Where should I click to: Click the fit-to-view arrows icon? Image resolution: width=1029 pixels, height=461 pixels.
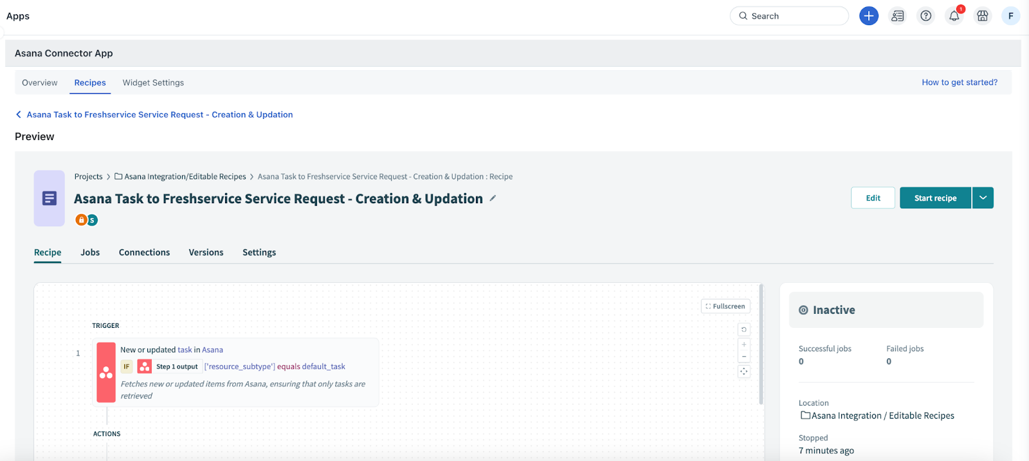point(744,372)
